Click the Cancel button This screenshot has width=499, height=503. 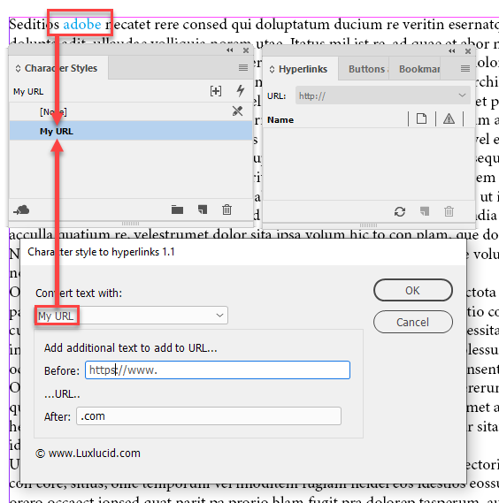413,322
